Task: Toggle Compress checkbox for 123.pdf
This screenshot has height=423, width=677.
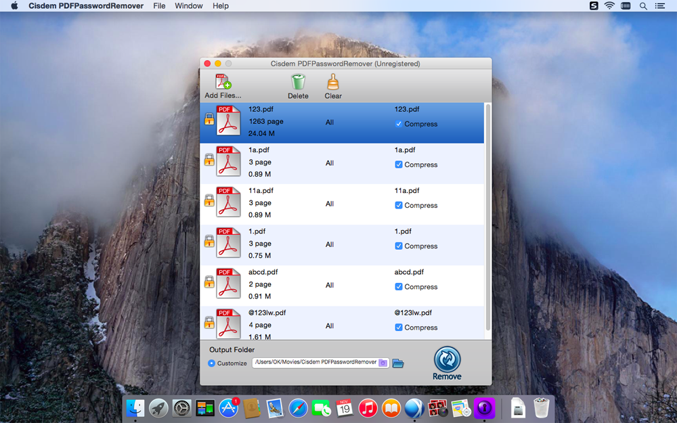Action: (x=399, y=124)
